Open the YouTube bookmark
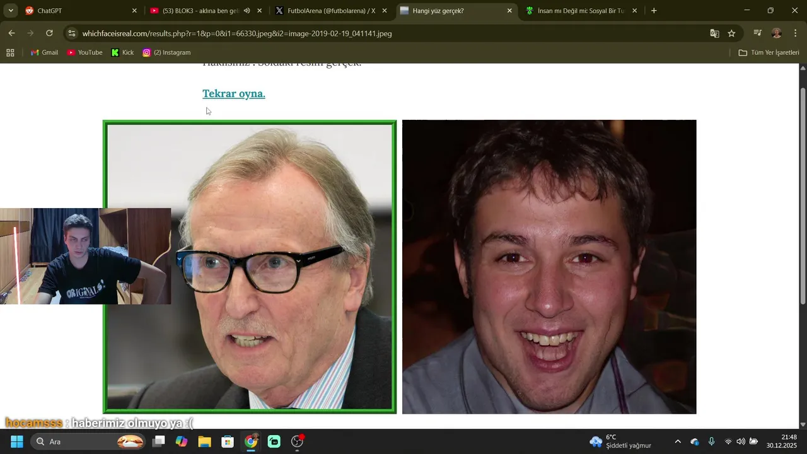Screen dimensions: 807x454 pos(84,52)
